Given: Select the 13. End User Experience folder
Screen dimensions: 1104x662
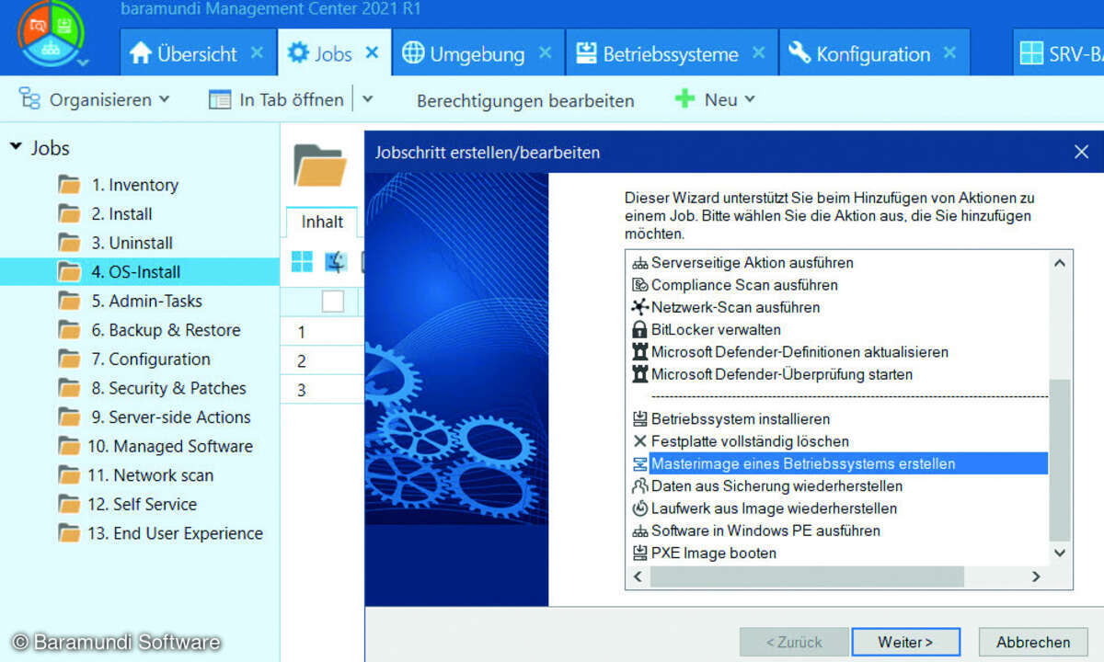Looking at the screenshot, I should [x=175, y=533].
